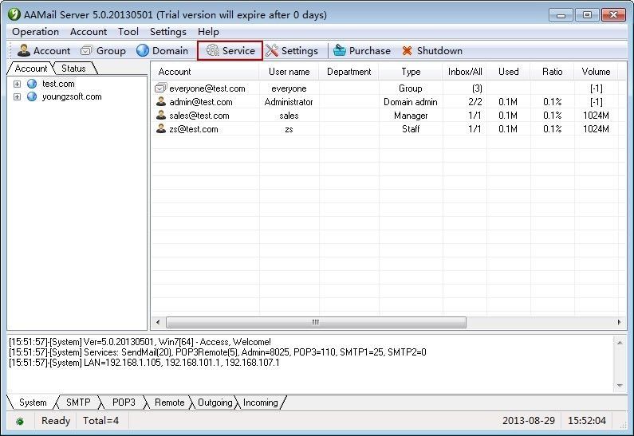Click the globe icon beside test.com
Viewport: 634px width, 436px height.
[32, 84]
